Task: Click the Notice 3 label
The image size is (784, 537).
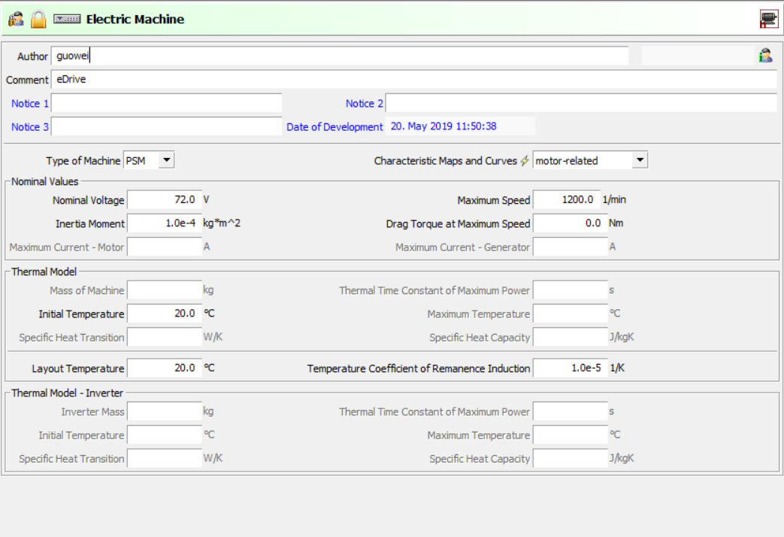Action: coord(30,127)
